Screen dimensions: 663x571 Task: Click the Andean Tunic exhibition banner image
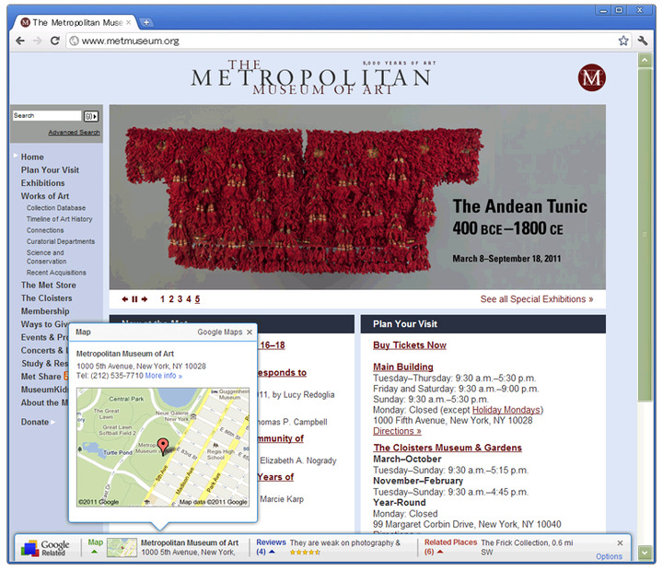point(357,197)
